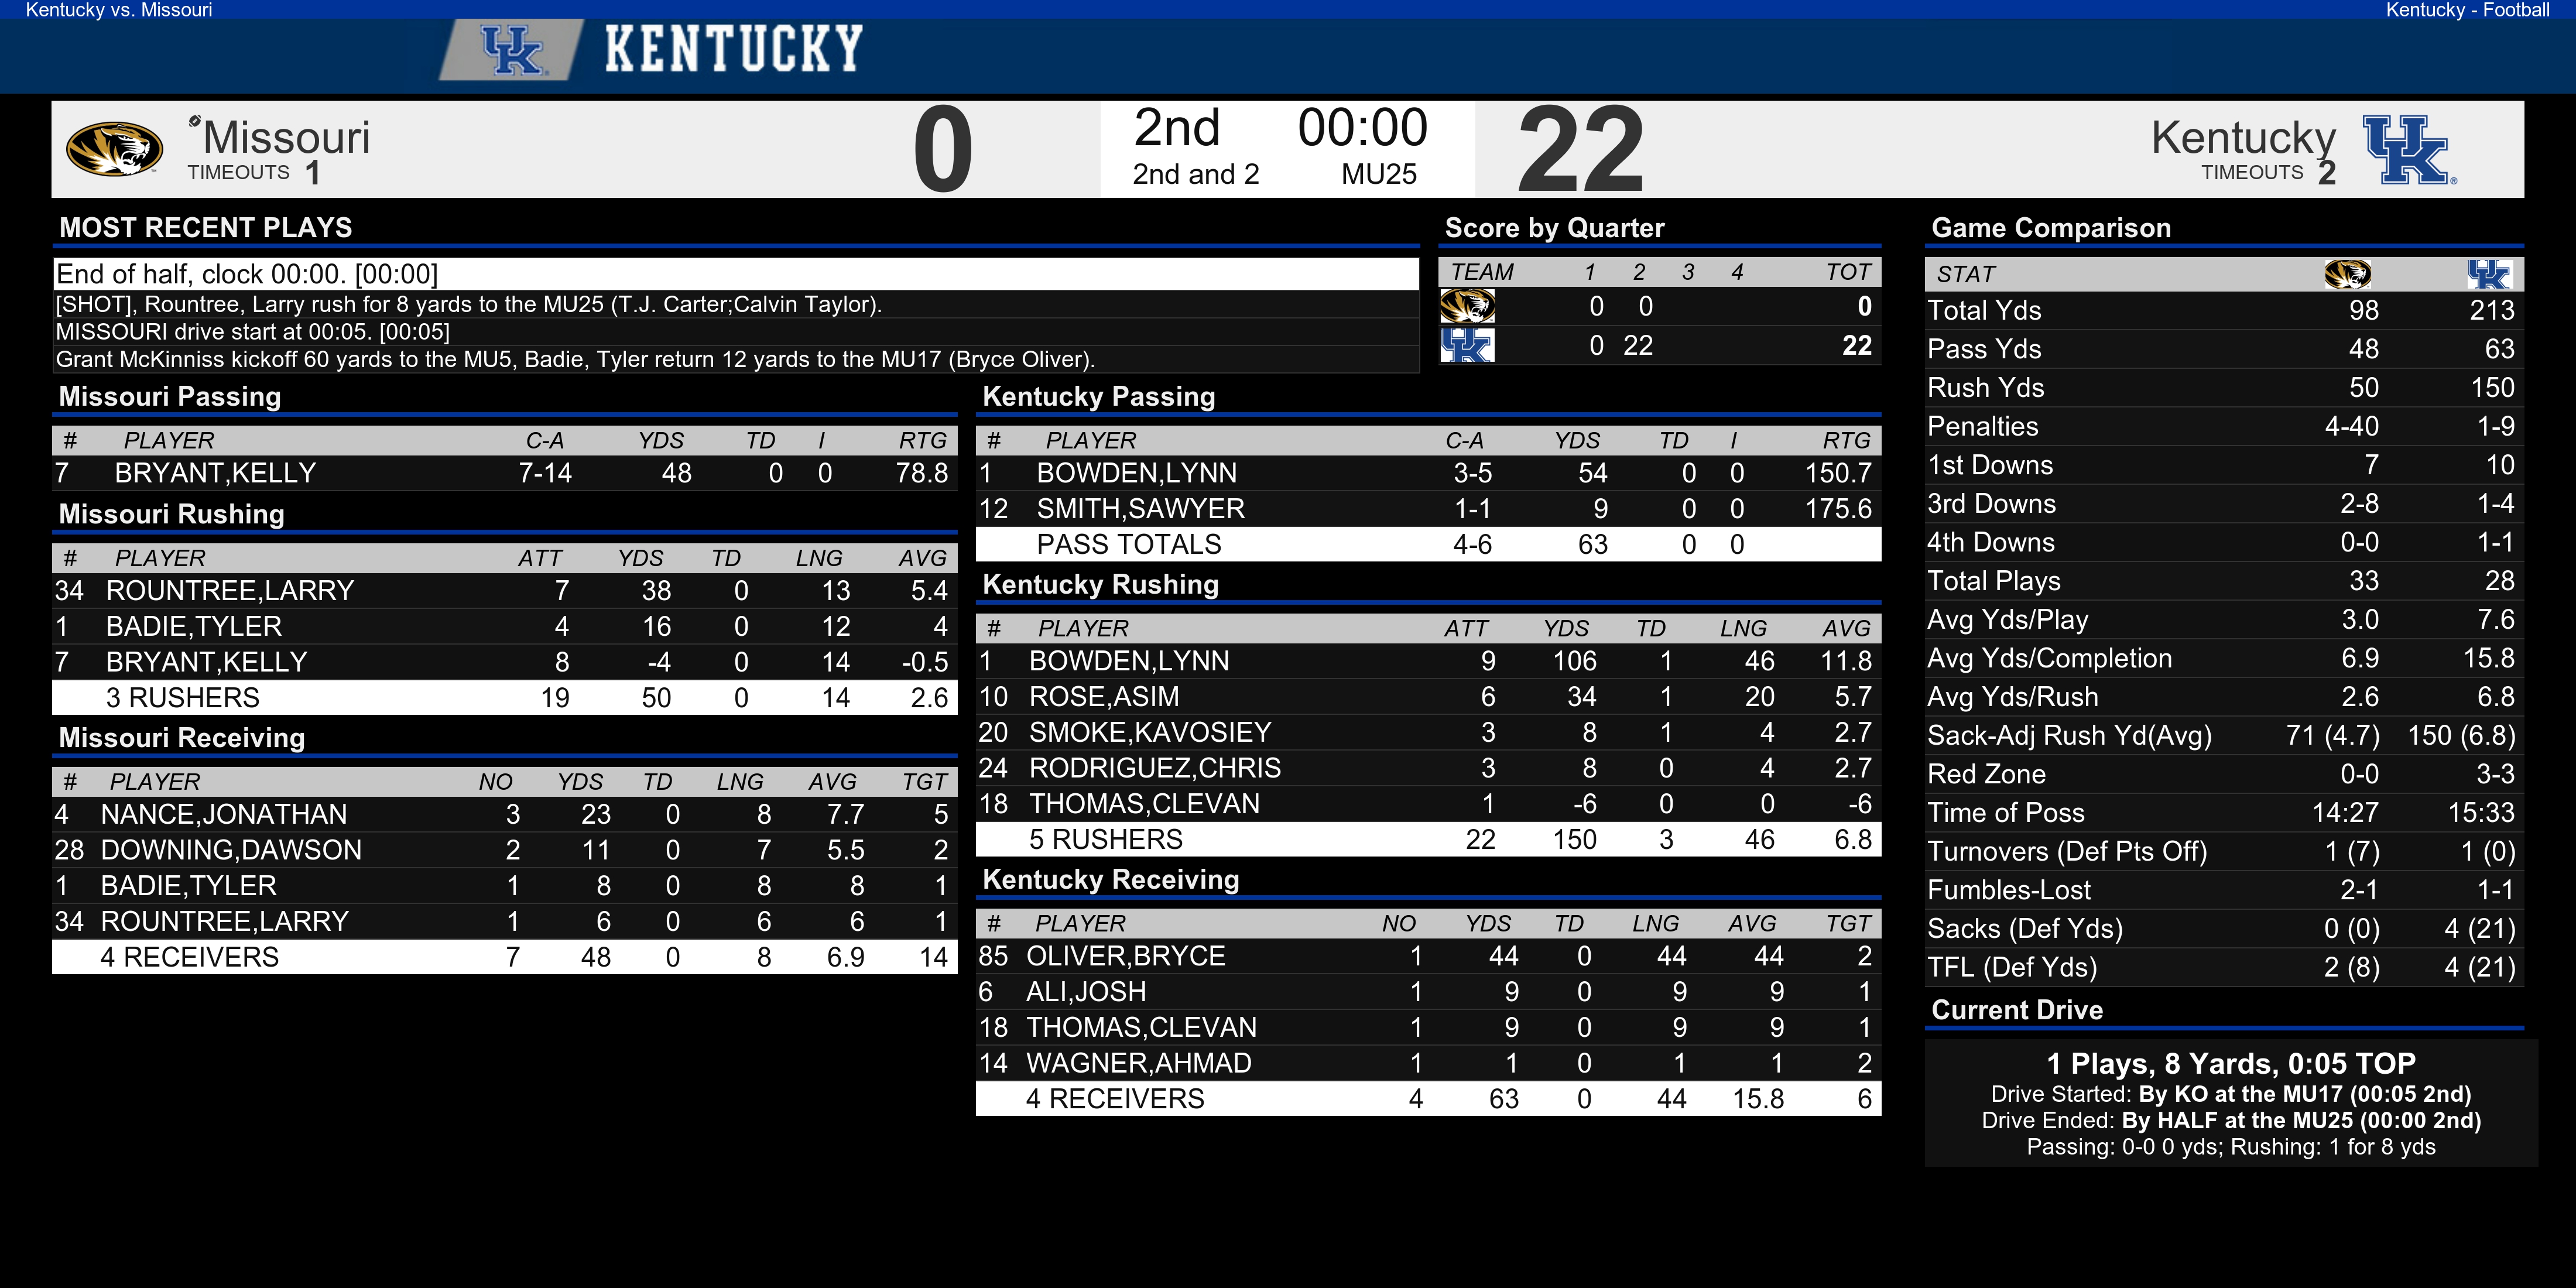Click the RTG column header in Missouri Passing

922,441
